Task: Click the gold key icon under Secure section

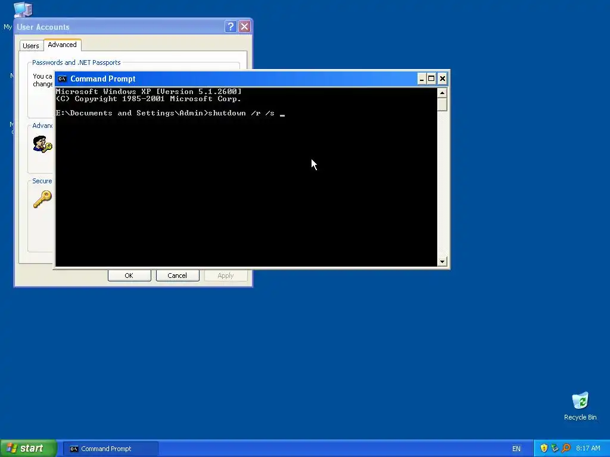Action: 42,199
